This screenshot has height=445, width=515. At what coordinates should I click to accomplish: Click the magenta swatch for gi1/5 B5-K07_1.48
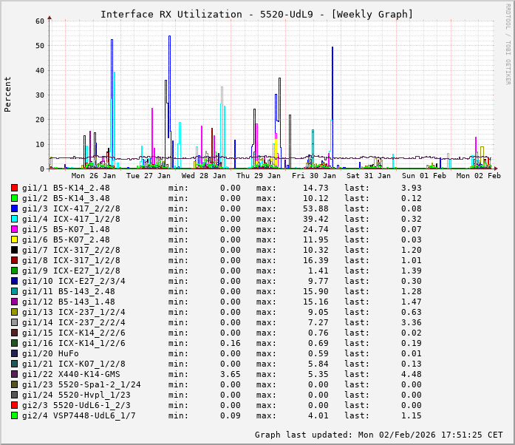click(x=14, y=229)
